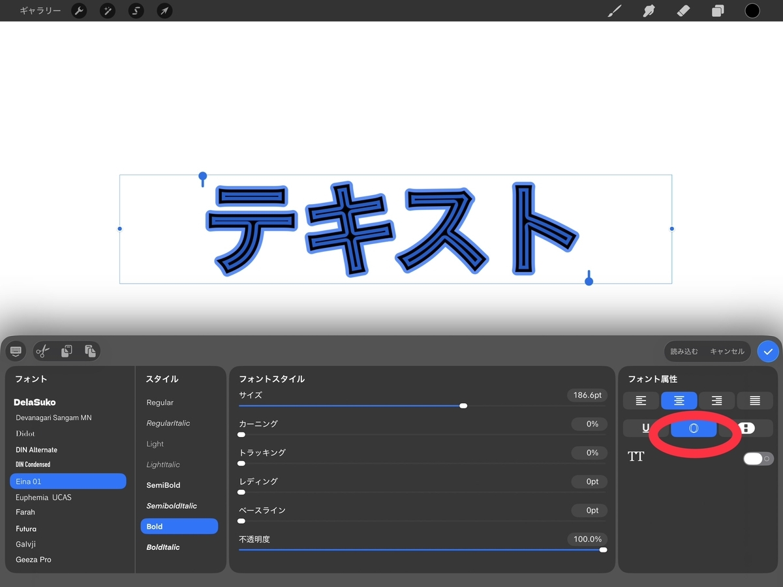Viewport: 783px width, 587px height.
Task: Toggle the TT all-caps switch
Action: point(758,459)
